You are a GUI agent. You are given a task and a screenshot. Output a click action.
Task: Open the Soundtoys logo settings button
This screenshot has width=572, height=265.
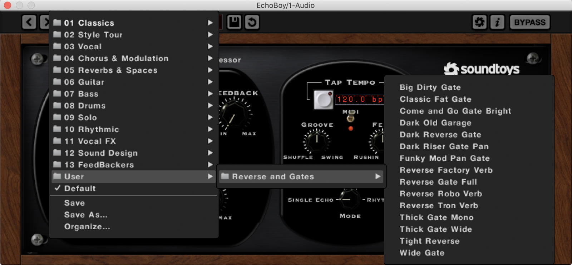479,22
